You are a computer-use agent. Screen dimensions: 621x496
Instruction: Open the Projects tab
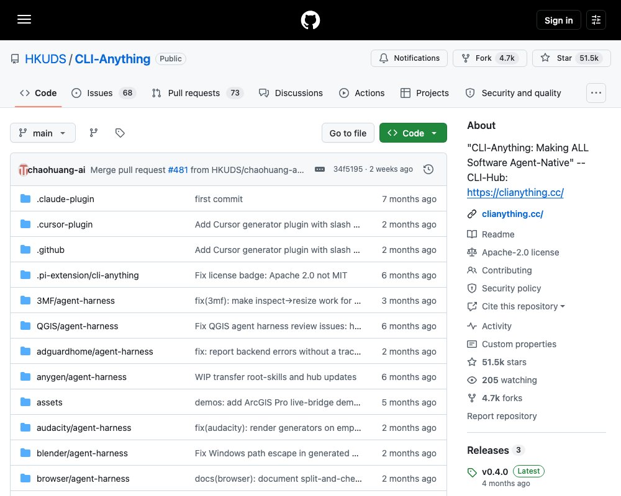425,93
